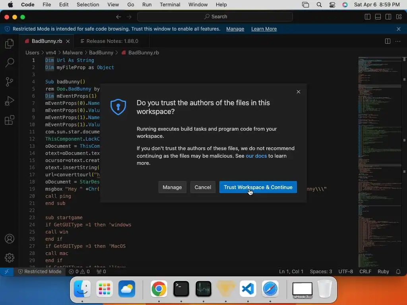Click the code minimap
The height and width of the screenshot is (305, 407).
tap(380, 162)
